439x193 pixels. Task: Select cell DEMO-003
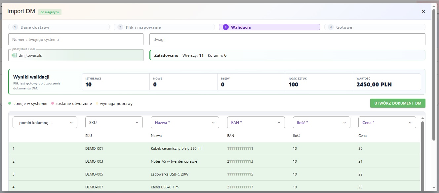pos(94,161)
